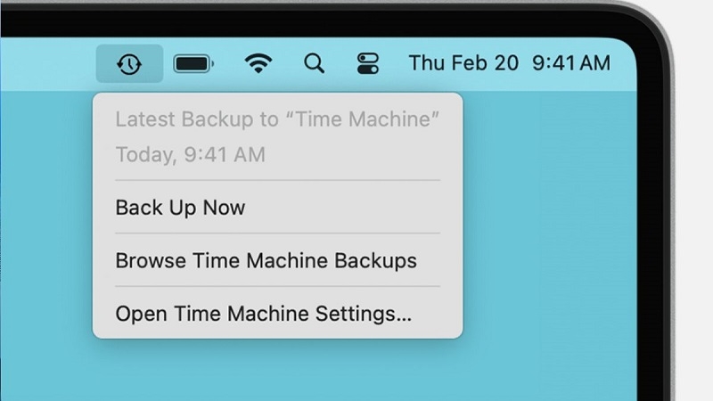Open the battery status icon
The height and width of the screenshot is (401, 713).
193,63
